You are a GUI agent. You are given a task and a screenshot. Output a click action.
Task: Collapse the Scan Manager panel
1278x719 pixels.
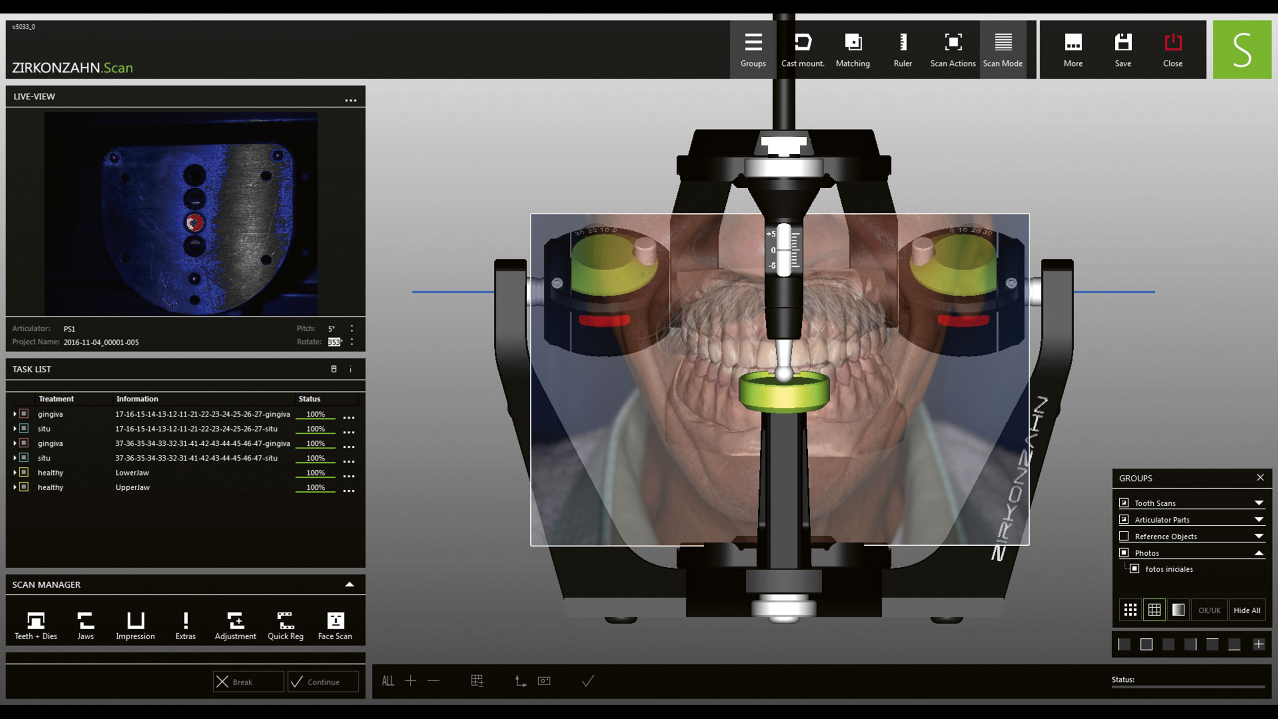click(x=349, y=584)
